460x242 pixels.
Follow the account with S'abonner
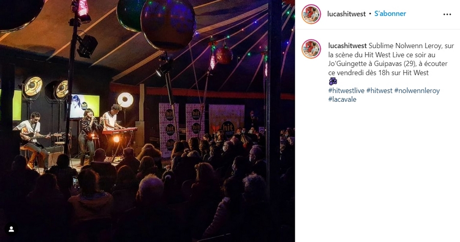[x=390, y=13]
